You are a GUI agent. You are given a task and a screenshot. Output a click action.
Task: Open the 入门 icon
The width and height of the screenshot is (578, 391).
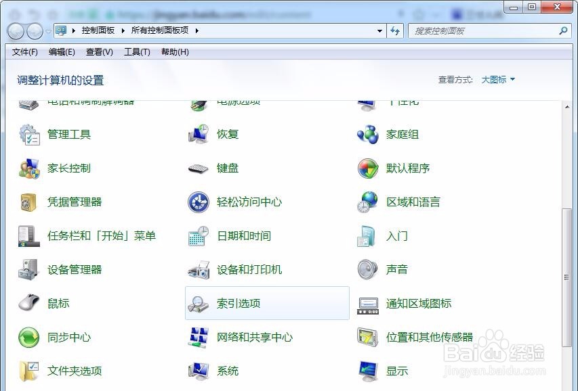(x=367, y=236)
